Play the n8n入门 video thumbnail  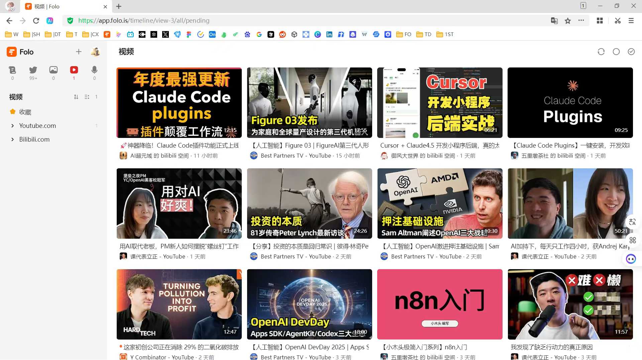440,304
